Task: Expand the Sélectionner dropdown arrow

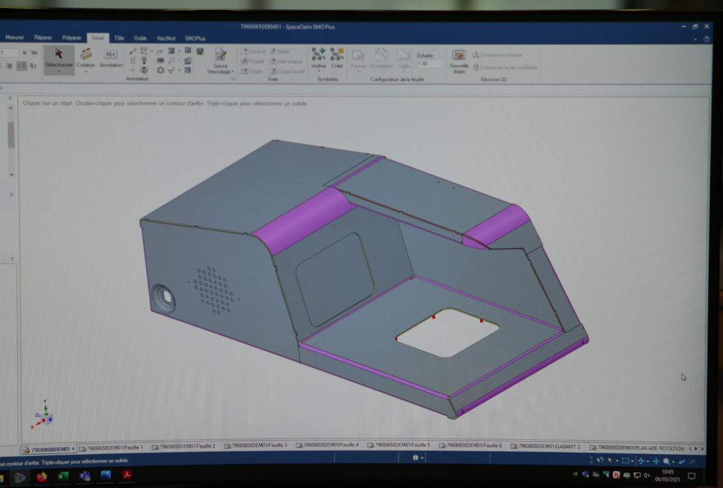Action: tap(59, 72)
